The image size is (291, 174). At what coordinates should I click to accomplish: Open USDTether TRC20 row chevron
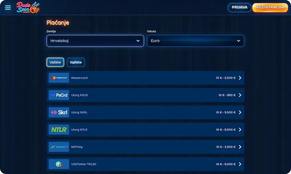pyautogui.click(x=240, y=164)
